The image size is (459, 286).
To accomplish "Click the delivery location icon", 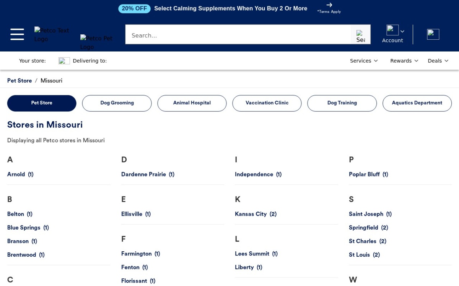I will [64, 61].
